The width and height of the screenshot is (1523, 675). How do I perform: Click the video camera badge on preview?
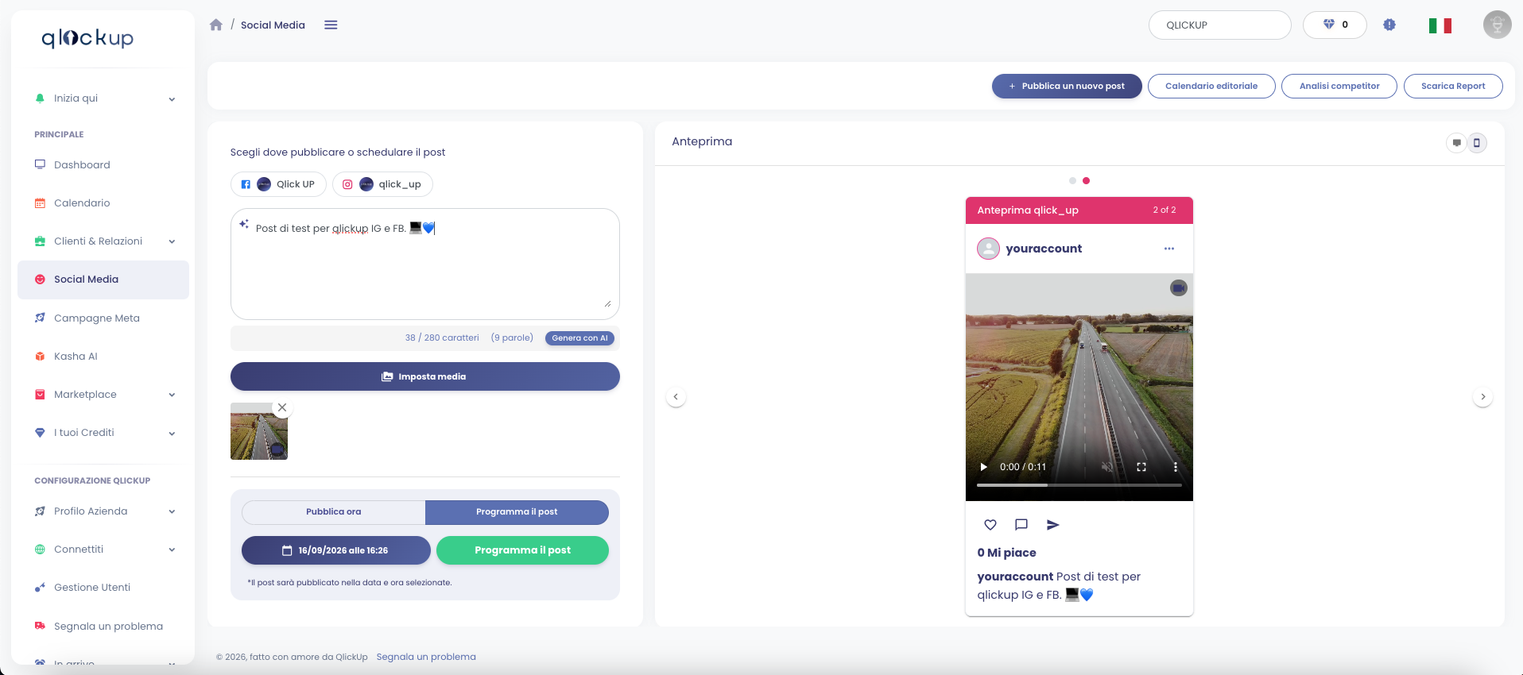point(1179,288)
